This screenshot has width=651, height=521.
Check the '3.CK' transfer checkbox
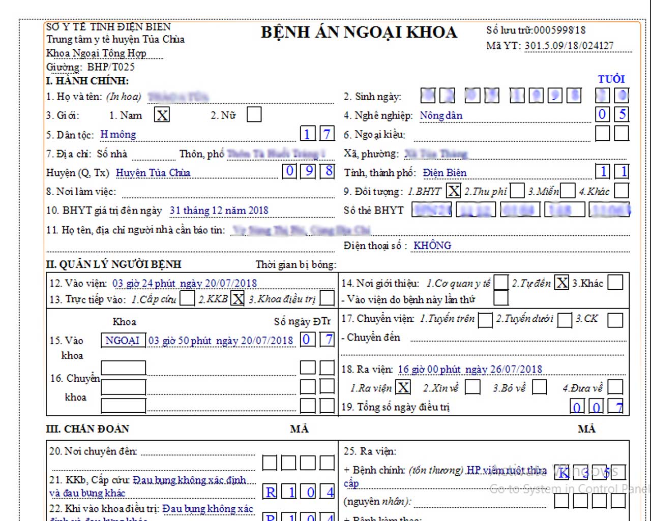615,320
